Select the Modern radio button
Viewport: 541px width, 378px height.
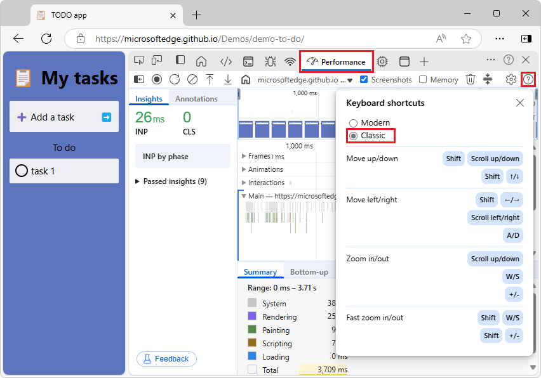[x=353, y=123]
